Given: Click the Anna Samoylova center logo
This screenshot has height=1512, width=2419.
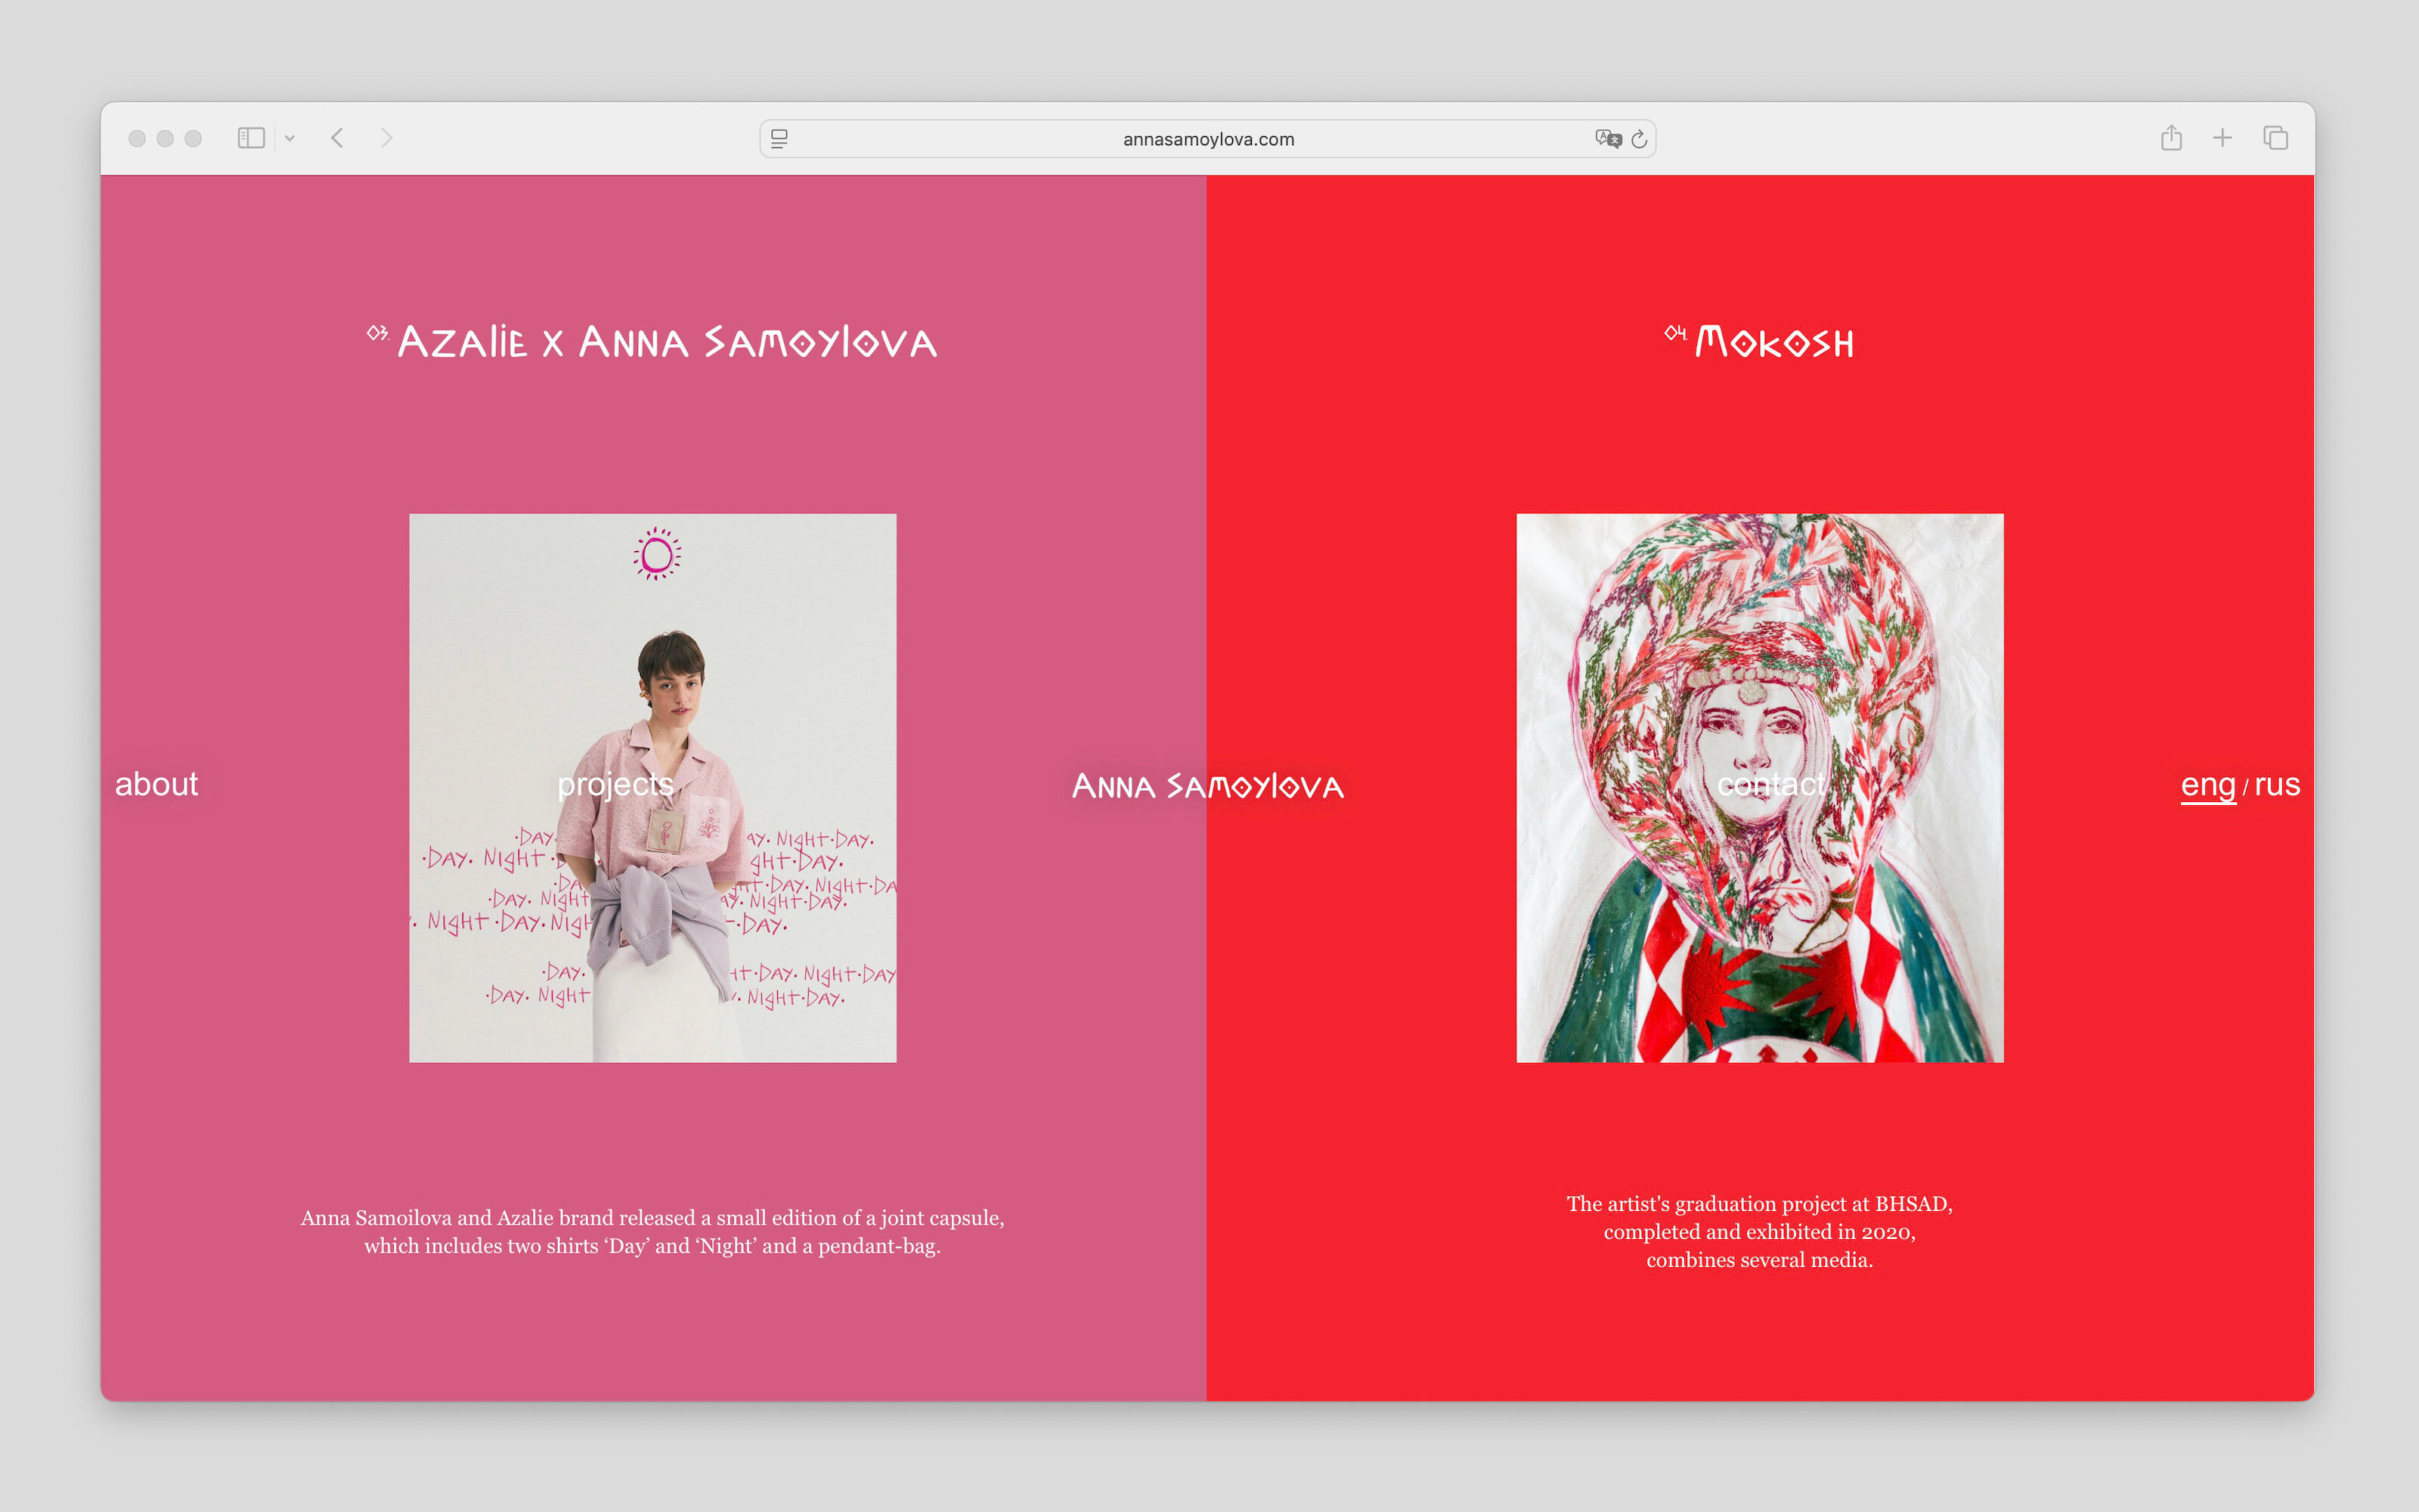Looking at the screenshot, I should 1207,787.
